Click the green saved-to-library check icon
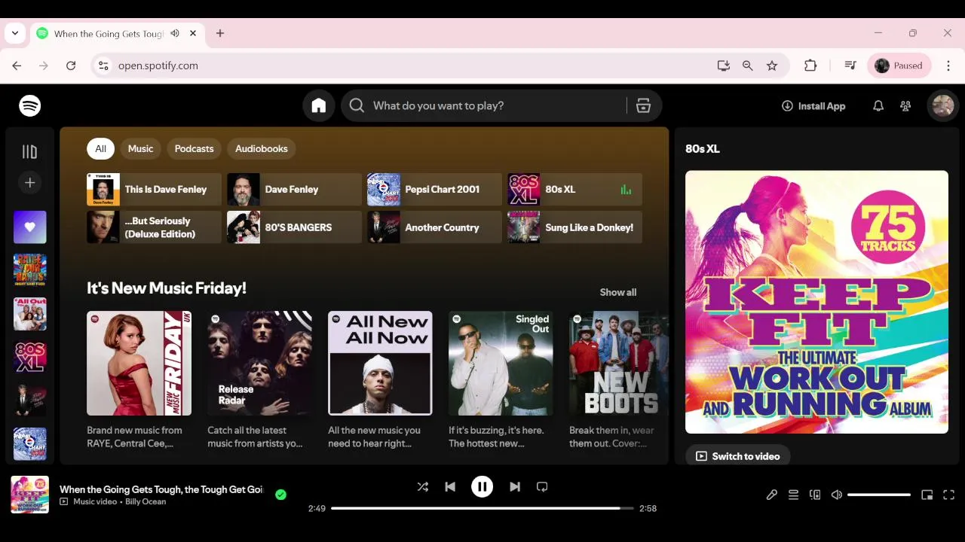The width and height of the screenshot is (965, 542). [280, 495]
